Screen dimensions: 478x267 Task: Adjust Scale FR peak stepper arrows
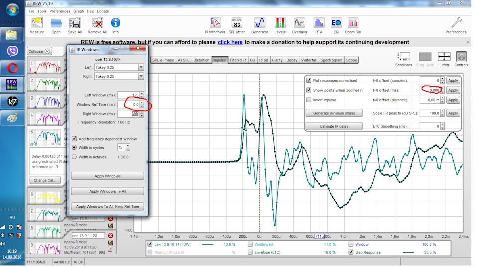[x=442, y=113]
